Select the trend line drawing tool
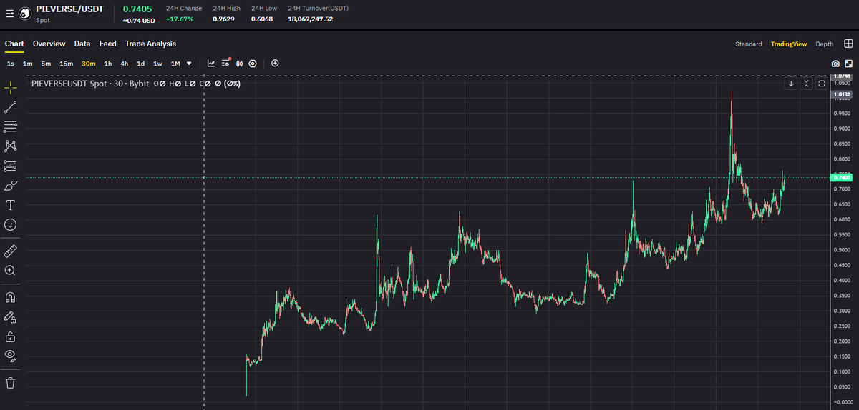The width and height of the screenshot is (859, 410). (10, 107)
